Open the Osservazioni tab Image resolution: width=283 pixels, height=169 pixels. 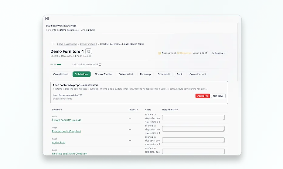coord(126,74)
